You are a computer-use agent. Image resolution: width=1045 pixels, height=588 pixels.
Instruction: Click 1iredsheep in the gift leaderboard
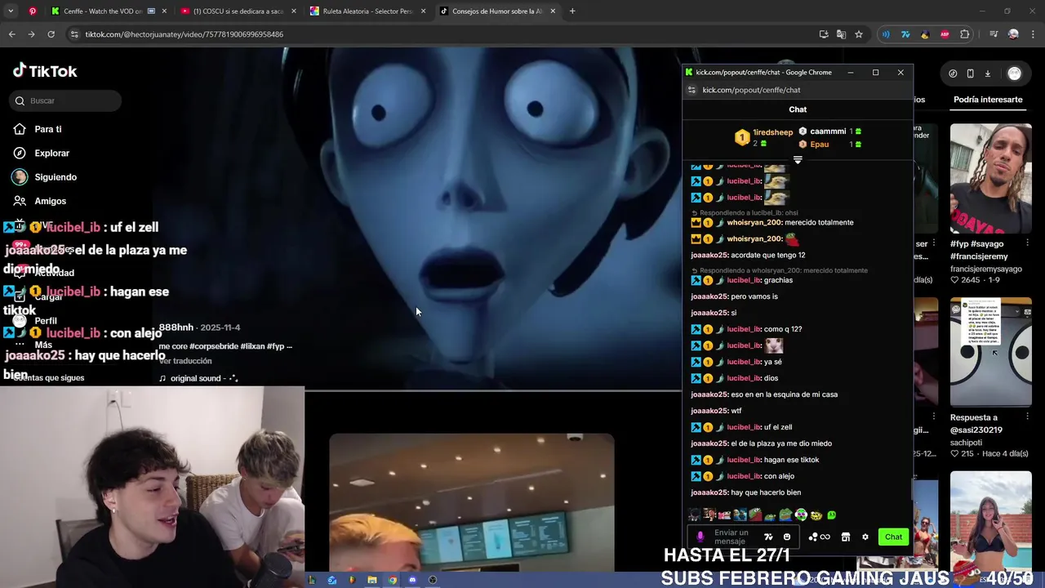tap(772, 132)
